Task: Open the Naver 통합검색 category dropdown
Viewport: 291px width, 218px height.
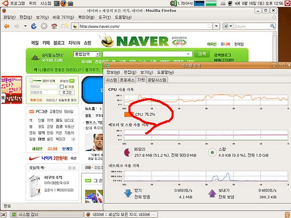Action: [x=87, y=54]
